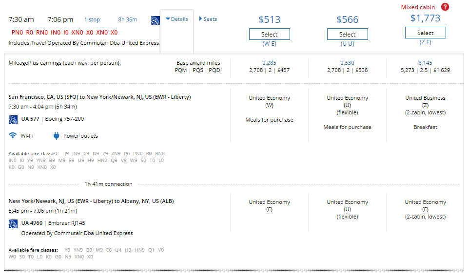Click the United logo beside the 8h 36m duration
Image resolution: width=468 pixels, height=274 pixels.
(x=156, y=20)
